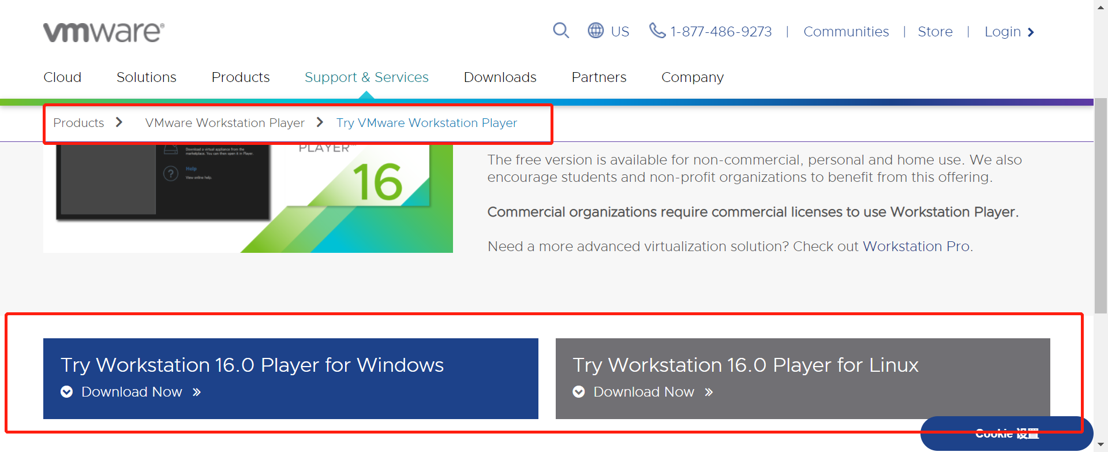
Task: Click the chevron after VMware Workstation Player breadcrumb
Action: point(320,122)
